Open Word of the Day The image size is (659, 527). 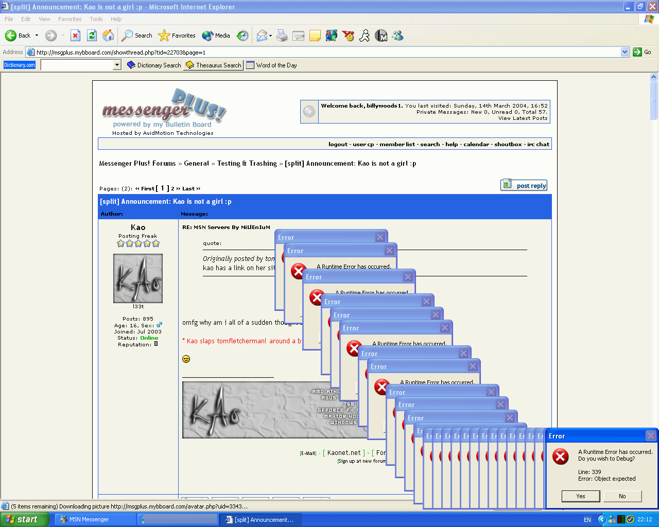tap(271, 65)
